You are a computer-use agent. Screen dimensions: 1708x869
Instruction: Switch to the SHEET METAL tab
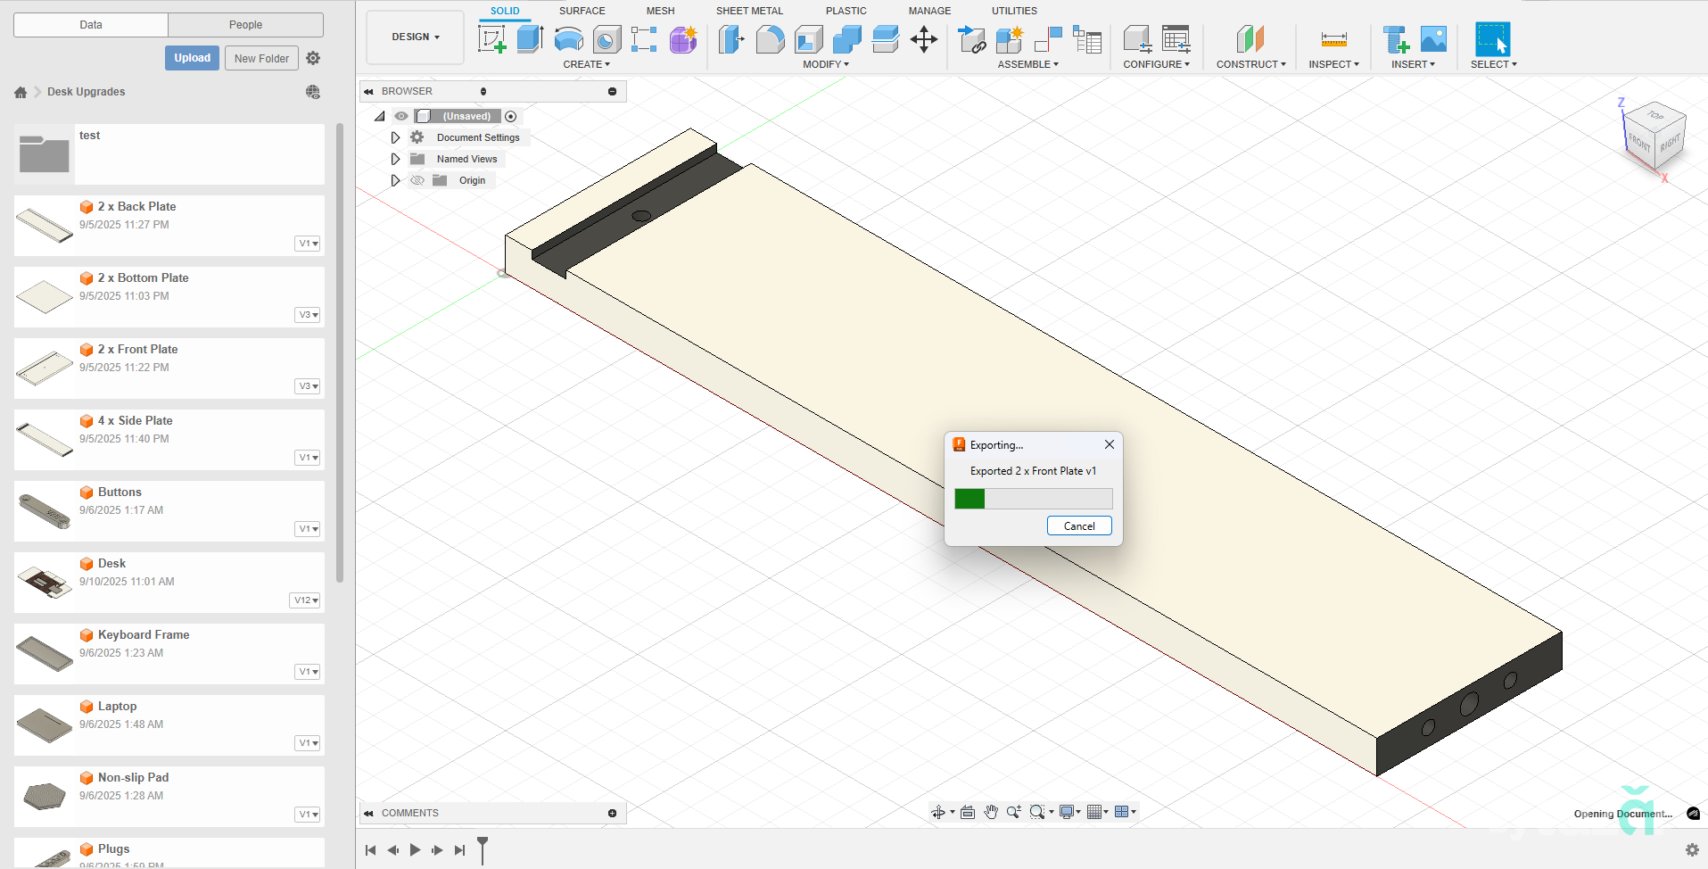pyautogui.click(x=748, y=11)
